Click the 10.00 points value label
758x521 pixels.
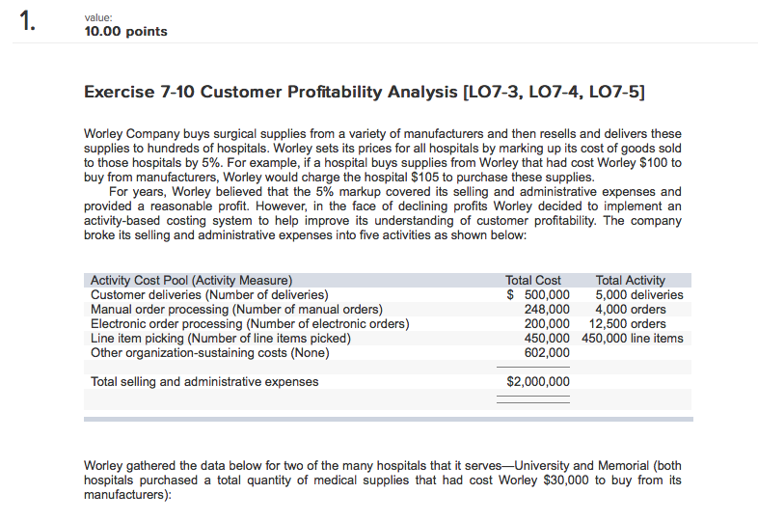pyautogui.click(x=125, y=31)
